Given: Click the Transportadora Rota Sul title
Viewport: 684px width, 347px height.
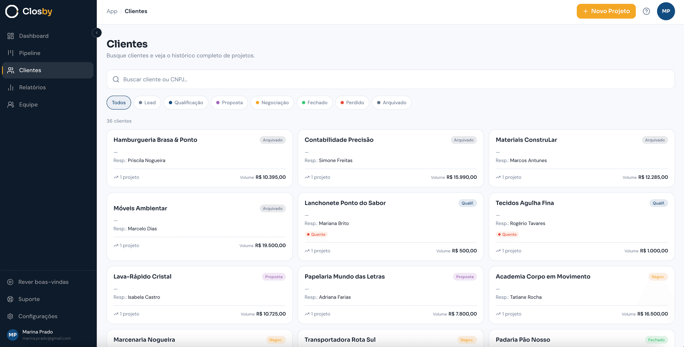Looking at the screenshot, I should click(340, 340).
